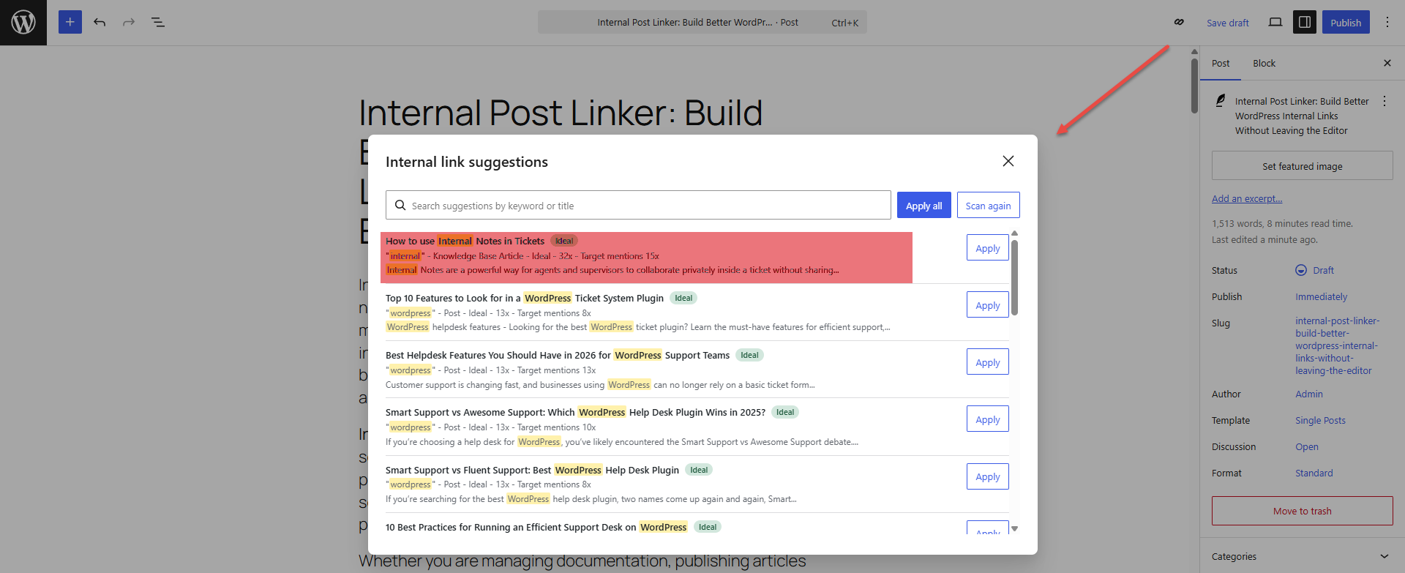The height and width of the screenshot is (573, 1405).
Task: Click Save draft
Action: pyautogui.click(x=1228, y=23)
